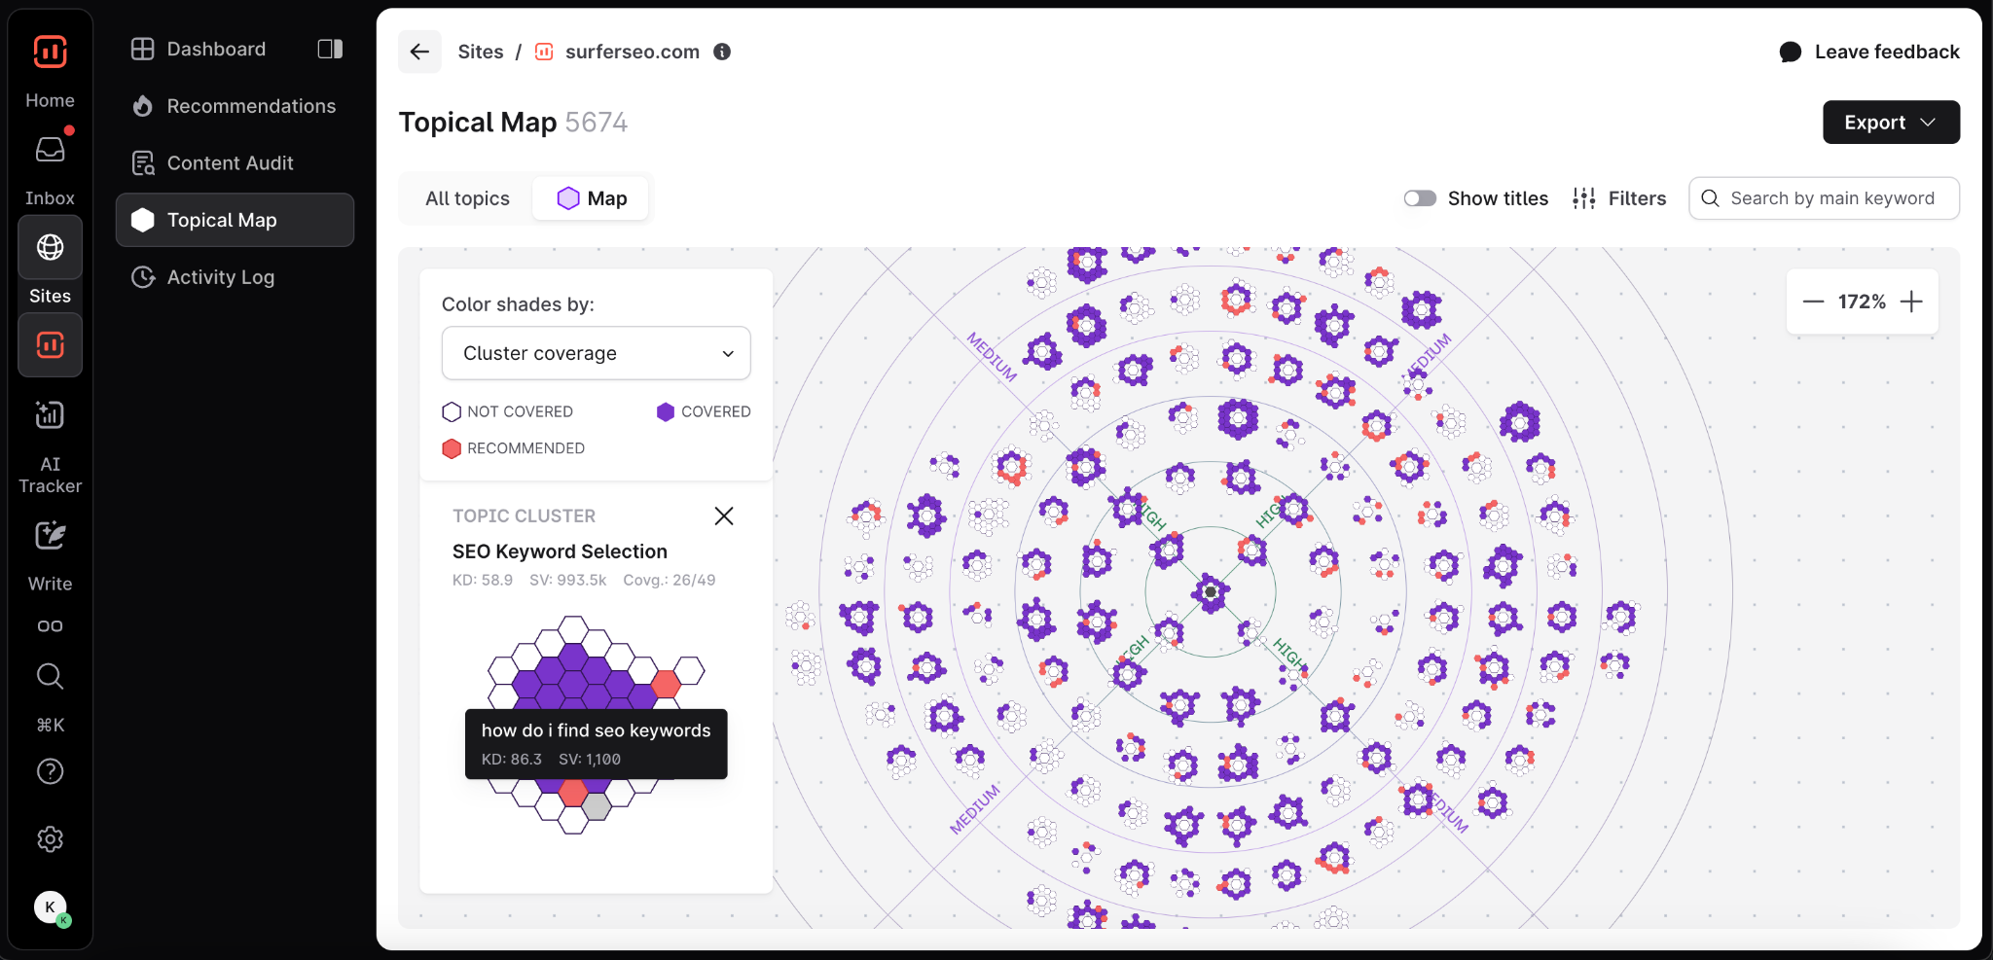Open the AI Tracker tool

pos(50,415)
